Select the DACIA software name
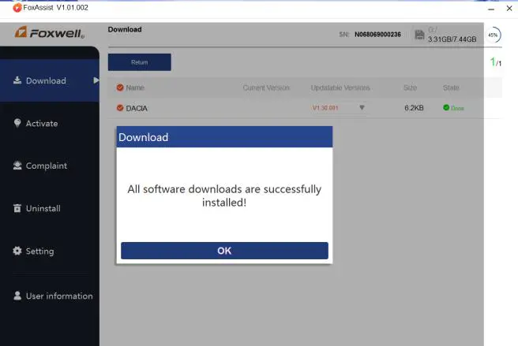This screenshot has width=518, height=346. 137,108
